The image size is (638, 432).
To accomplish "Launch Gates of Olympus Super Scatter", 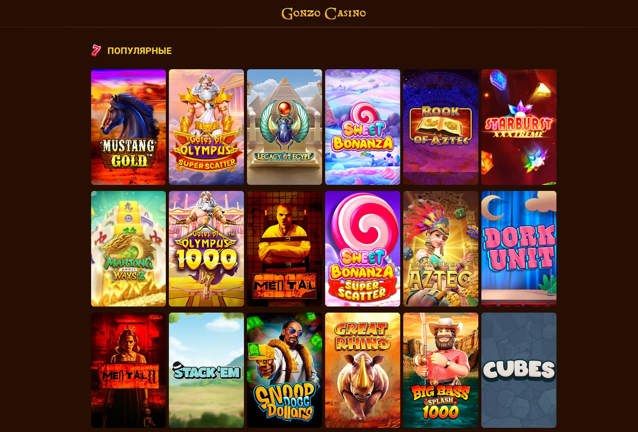I will pyautogui.click(x=206, y=127).
